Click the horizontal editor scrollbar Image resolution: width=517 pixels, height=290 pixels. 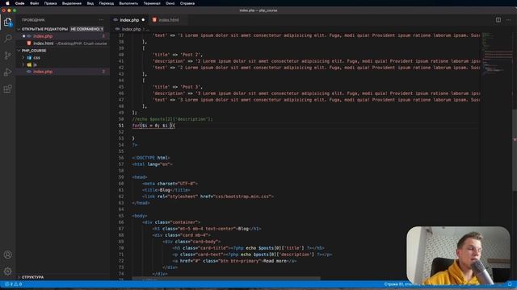coord(226,279)
